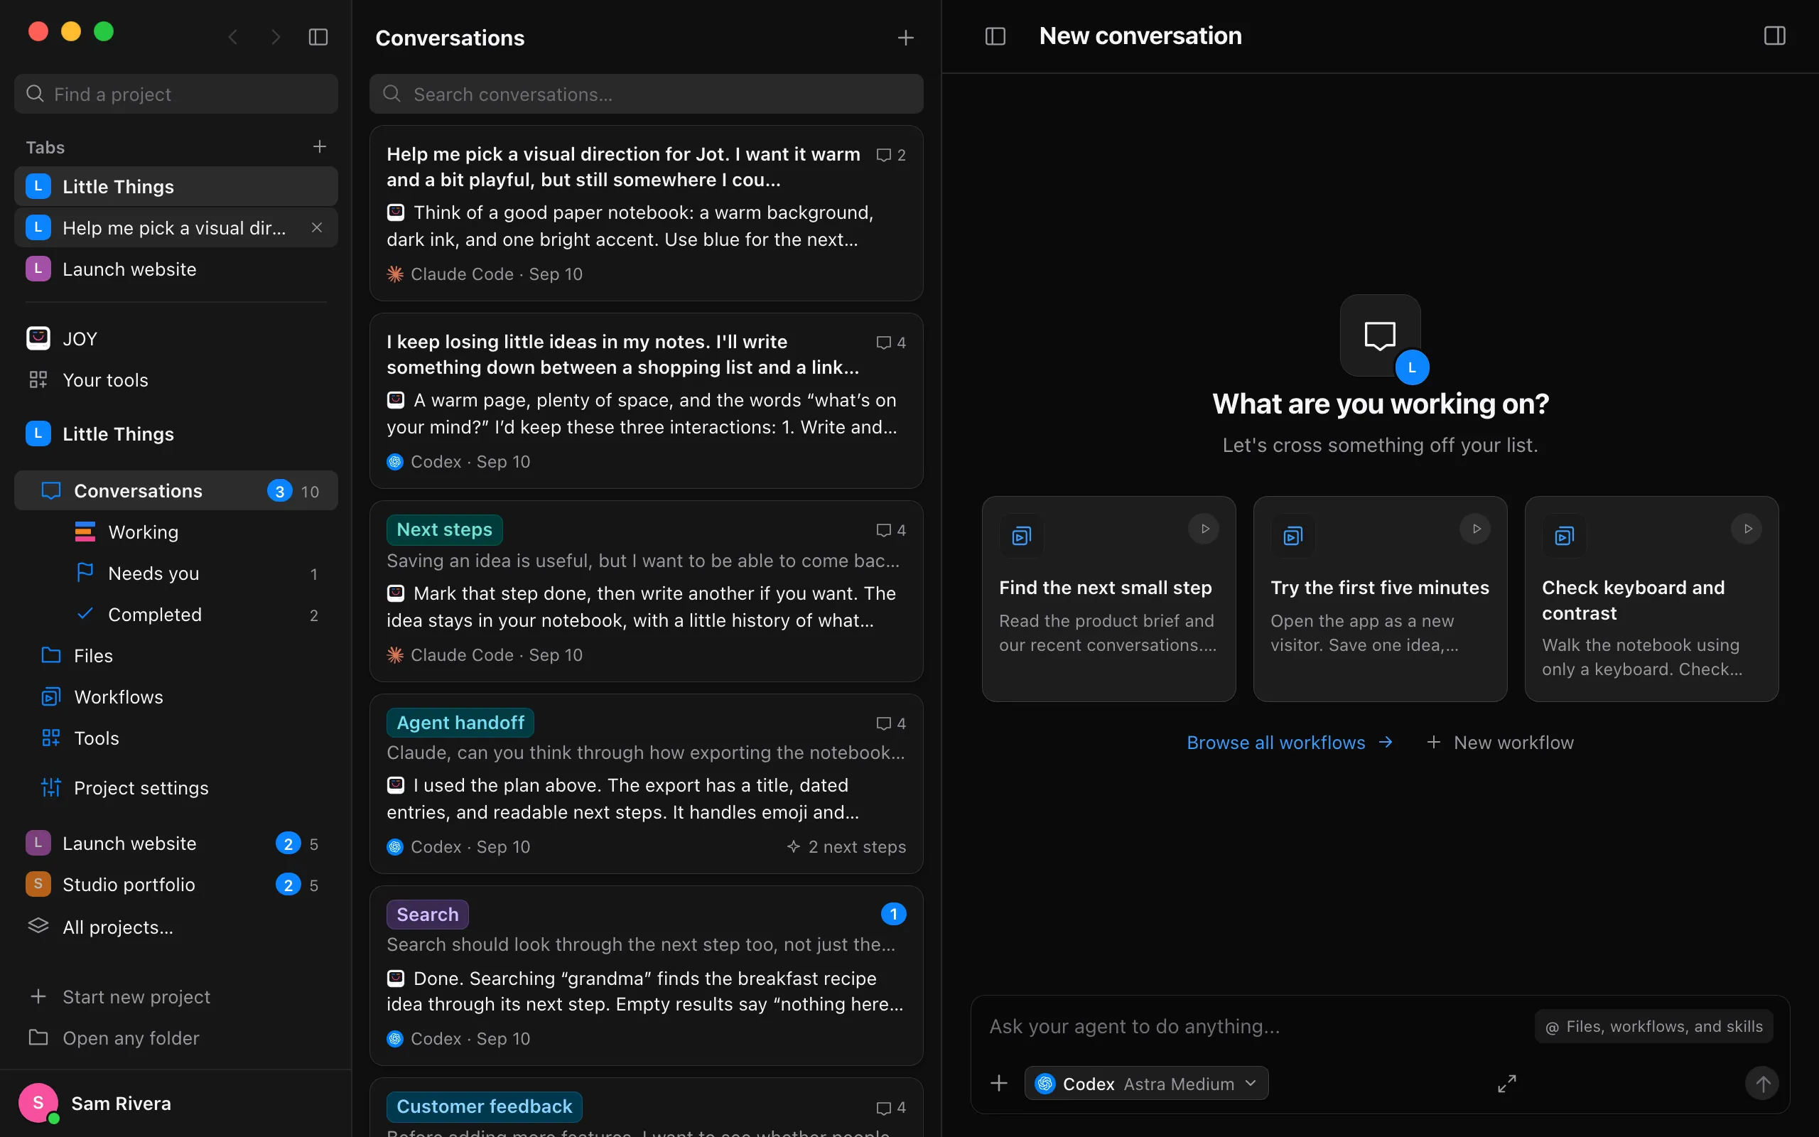
Task: Click Start new project
Action: (176, 996)
